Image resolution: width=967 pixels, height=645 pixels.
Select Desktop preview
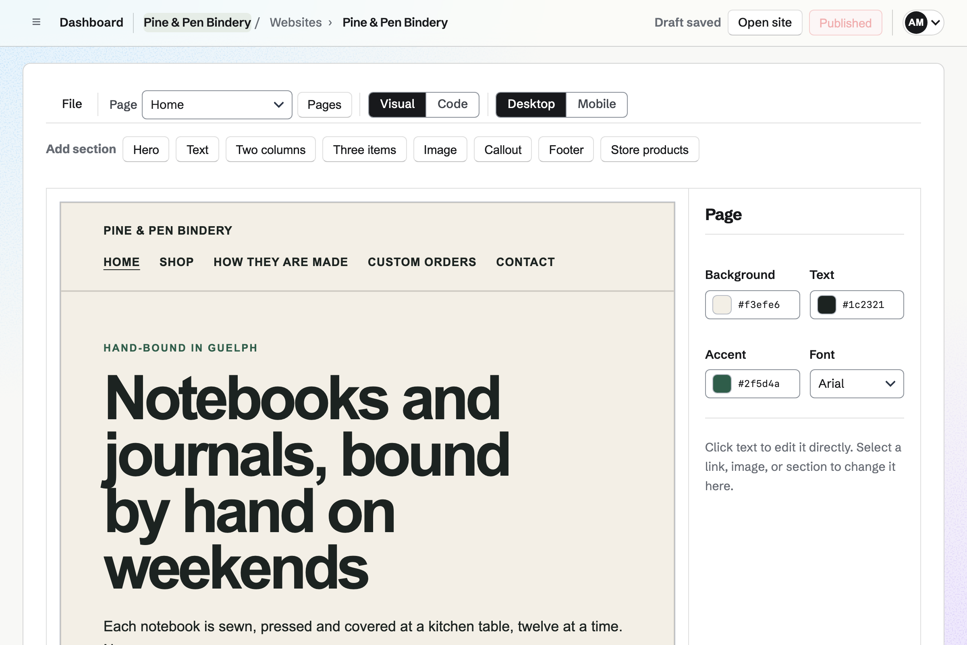[x=531, y=104]
